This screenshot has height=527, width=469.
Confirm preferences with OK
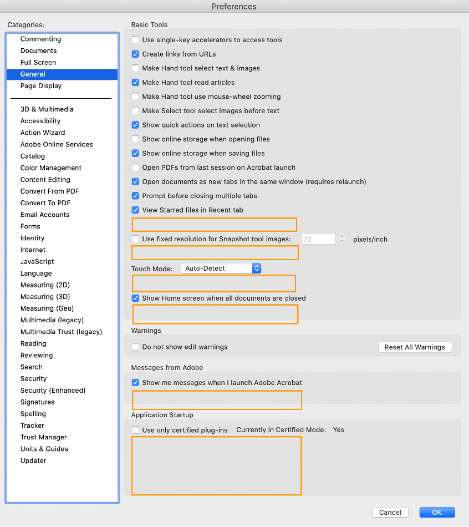pyautogui.click(x=437, y=512)
